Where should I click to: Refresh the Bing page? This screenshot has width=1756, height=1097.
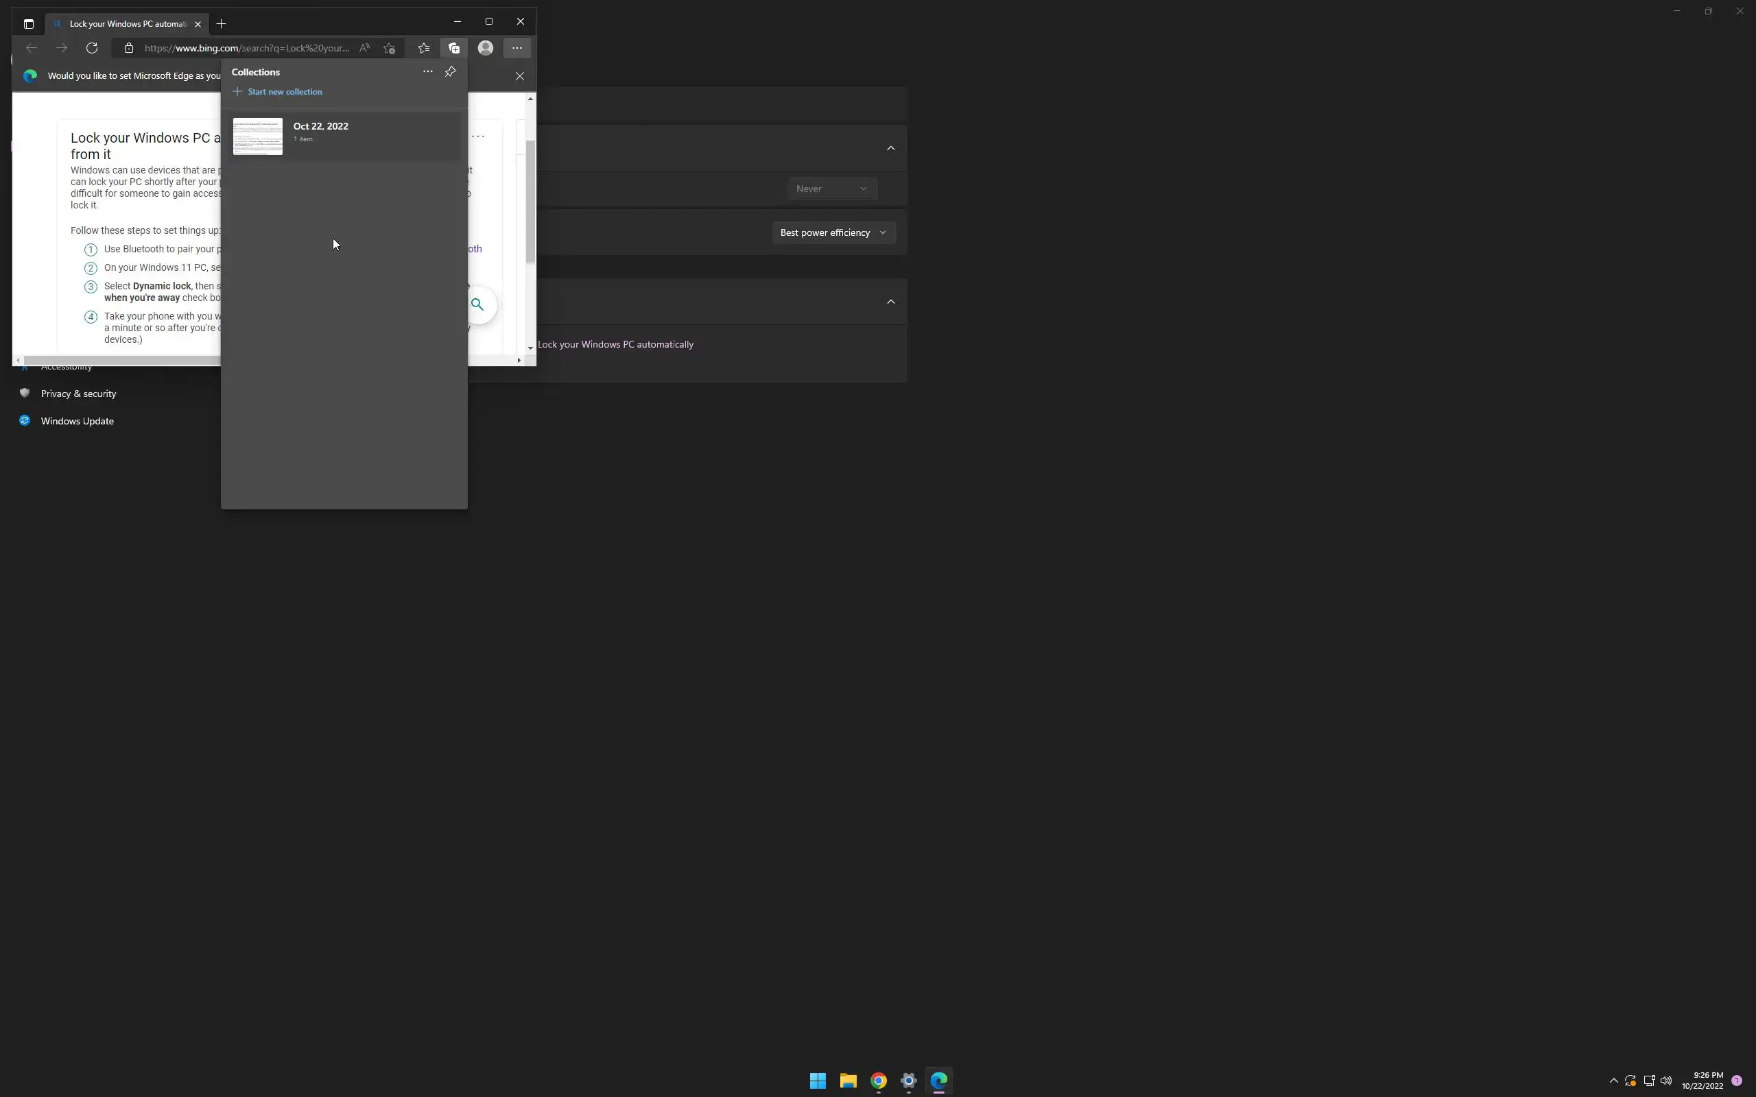click(91, 48)
